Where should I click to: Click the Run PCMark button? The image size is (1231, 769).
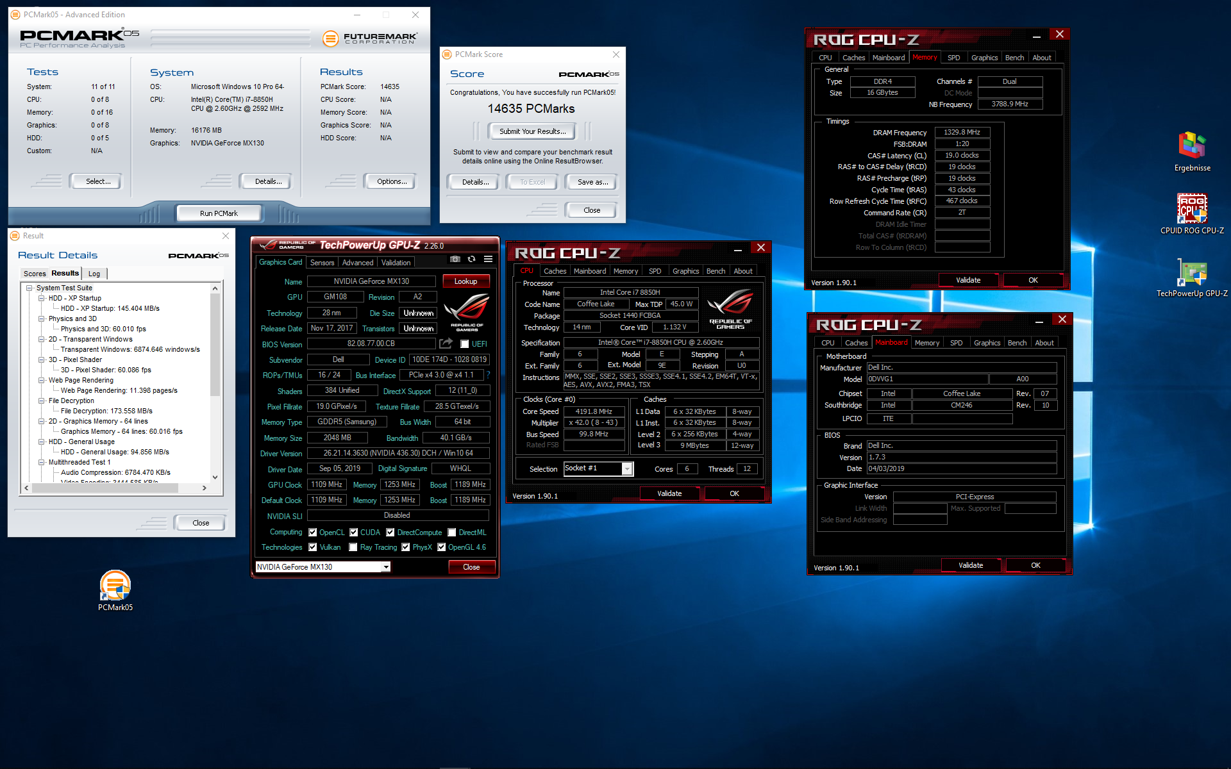pyautogui.click(x=219, y=213)
